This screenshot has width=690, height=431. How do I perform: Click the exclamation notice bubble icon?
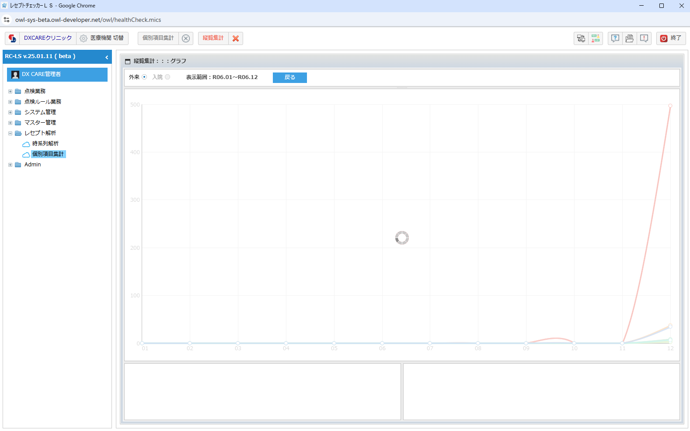coord(644,38)
